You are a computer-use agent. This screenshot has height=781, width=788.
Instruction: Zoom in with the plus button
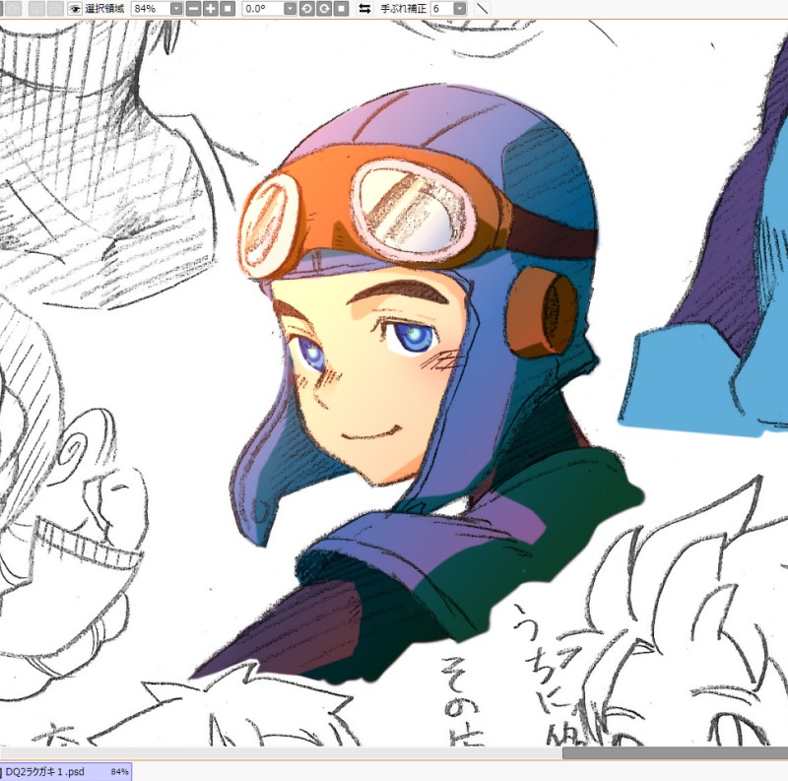click(x=211, y=9)
